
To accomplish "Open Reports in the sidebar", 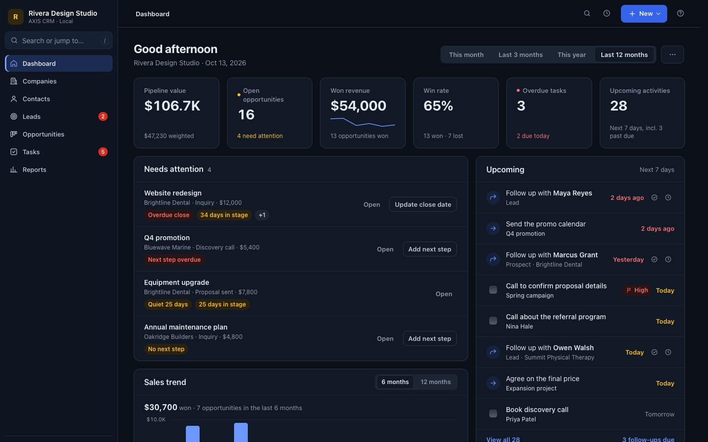I will tap(59, 169).
